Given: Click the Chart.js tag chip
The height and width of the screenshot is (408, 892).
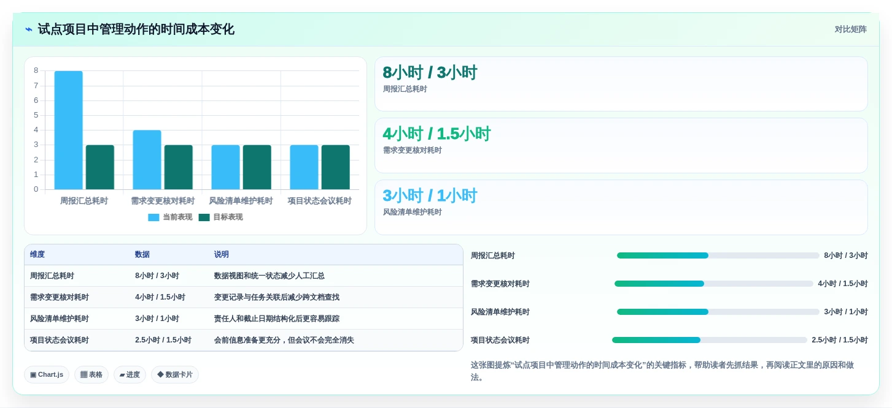Looking at the screenshot, I should click(47, 374).
